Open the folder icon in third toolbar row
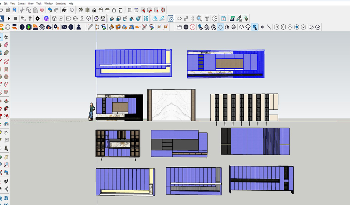The width and height of the screenshot is (350, 205). (179, 27)
